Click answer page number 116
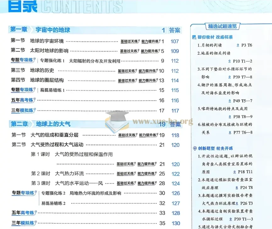This screenshot has height=229, width=272. click(x=175, y=100)
